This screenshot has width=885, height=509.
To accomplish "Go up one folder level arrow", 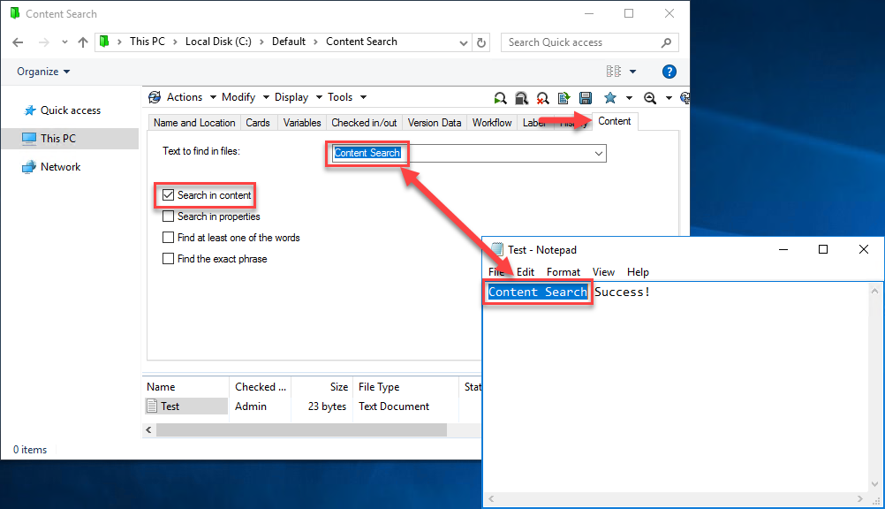I will click(x=83, y=42).
